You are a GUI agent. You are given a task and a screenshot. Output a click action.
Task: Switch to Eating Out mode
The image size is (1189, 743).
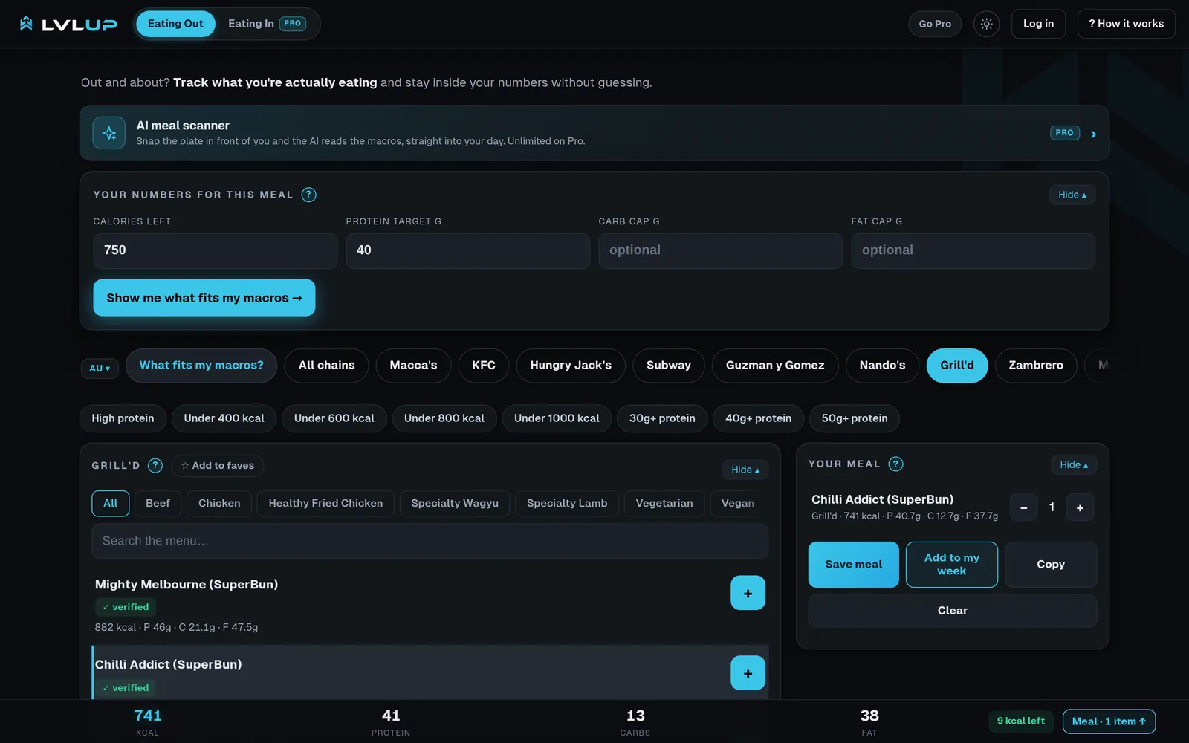point(175,24)
